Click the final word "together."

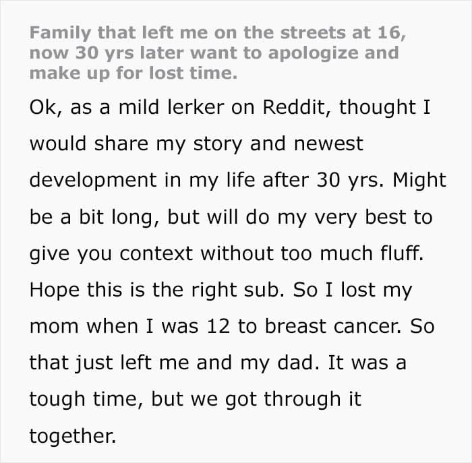pos(73,436)
